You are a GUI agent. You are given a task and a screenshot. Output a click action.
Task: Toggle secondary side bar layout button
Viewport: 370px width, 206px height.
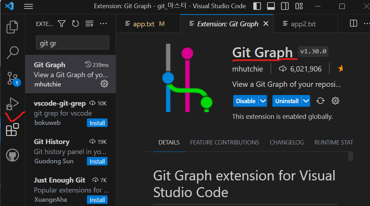(285, 6)
